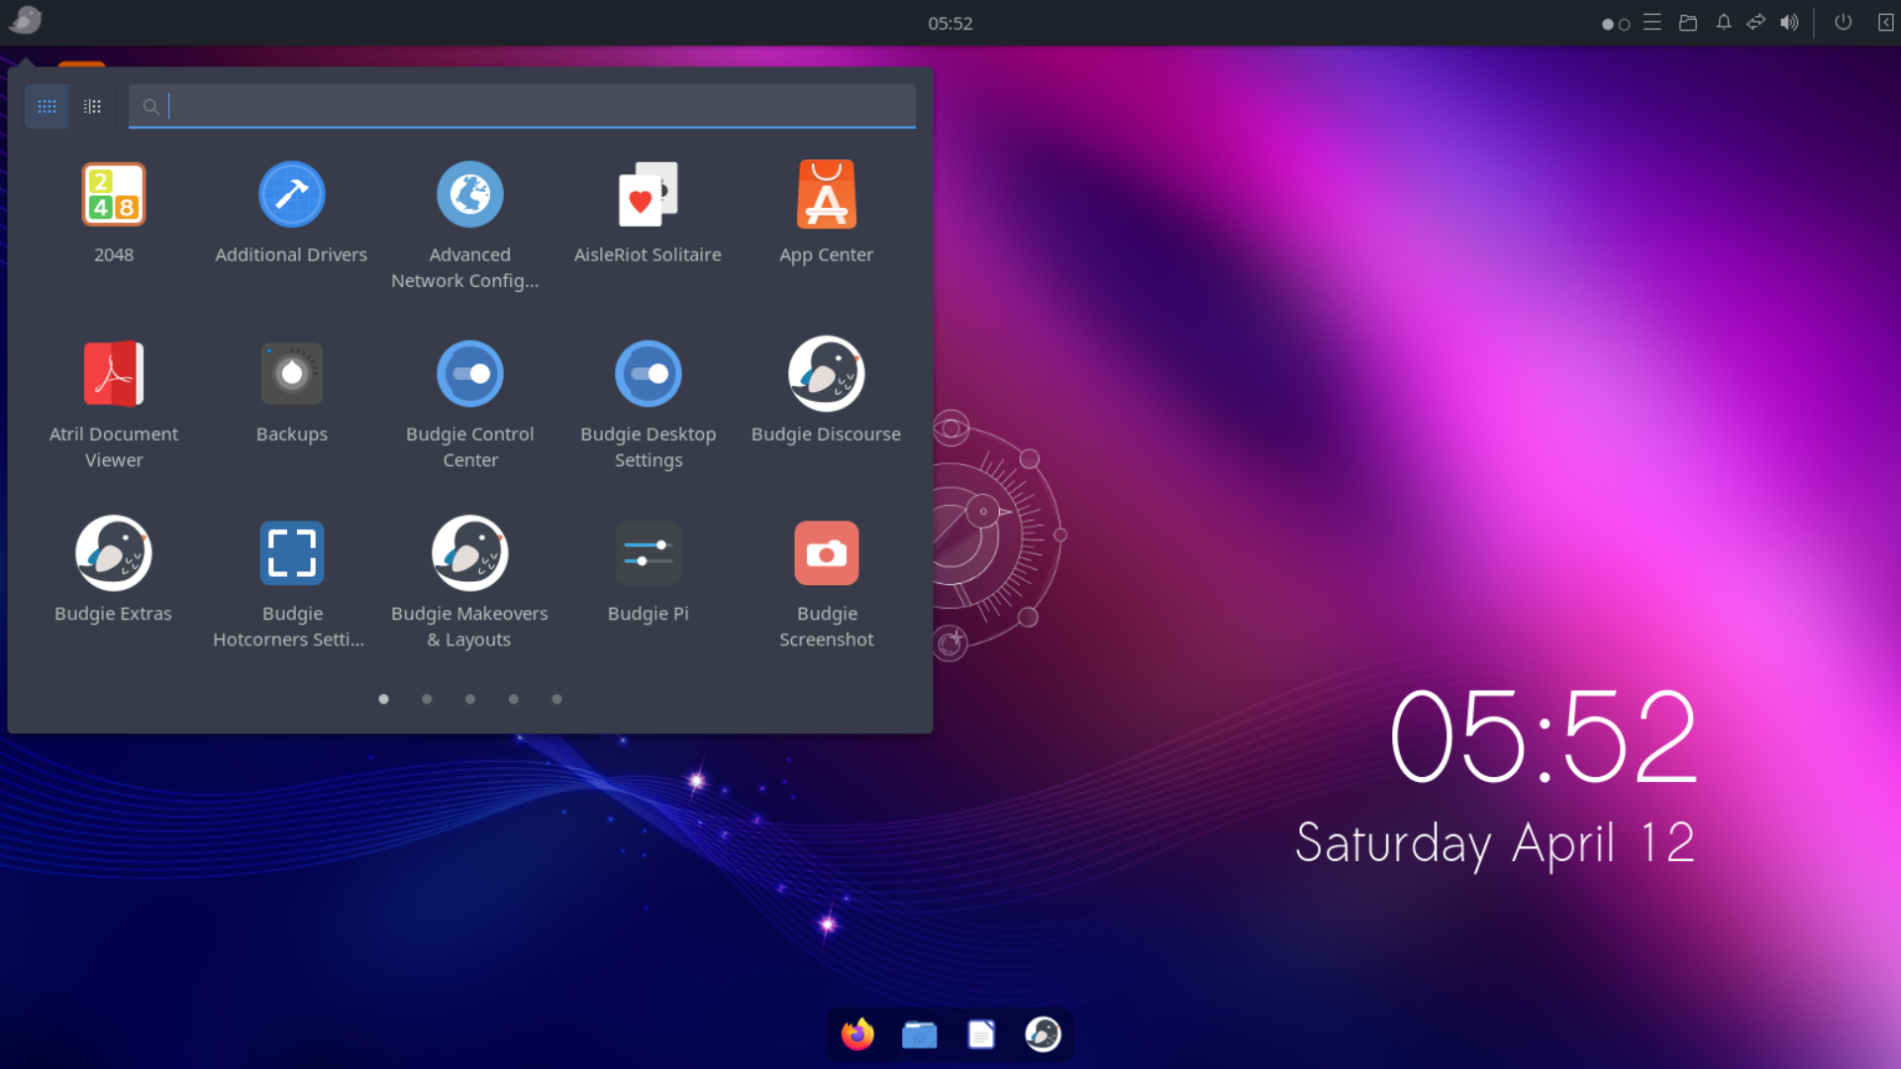Open notifications bell in panel

[x=1723, y=23]
